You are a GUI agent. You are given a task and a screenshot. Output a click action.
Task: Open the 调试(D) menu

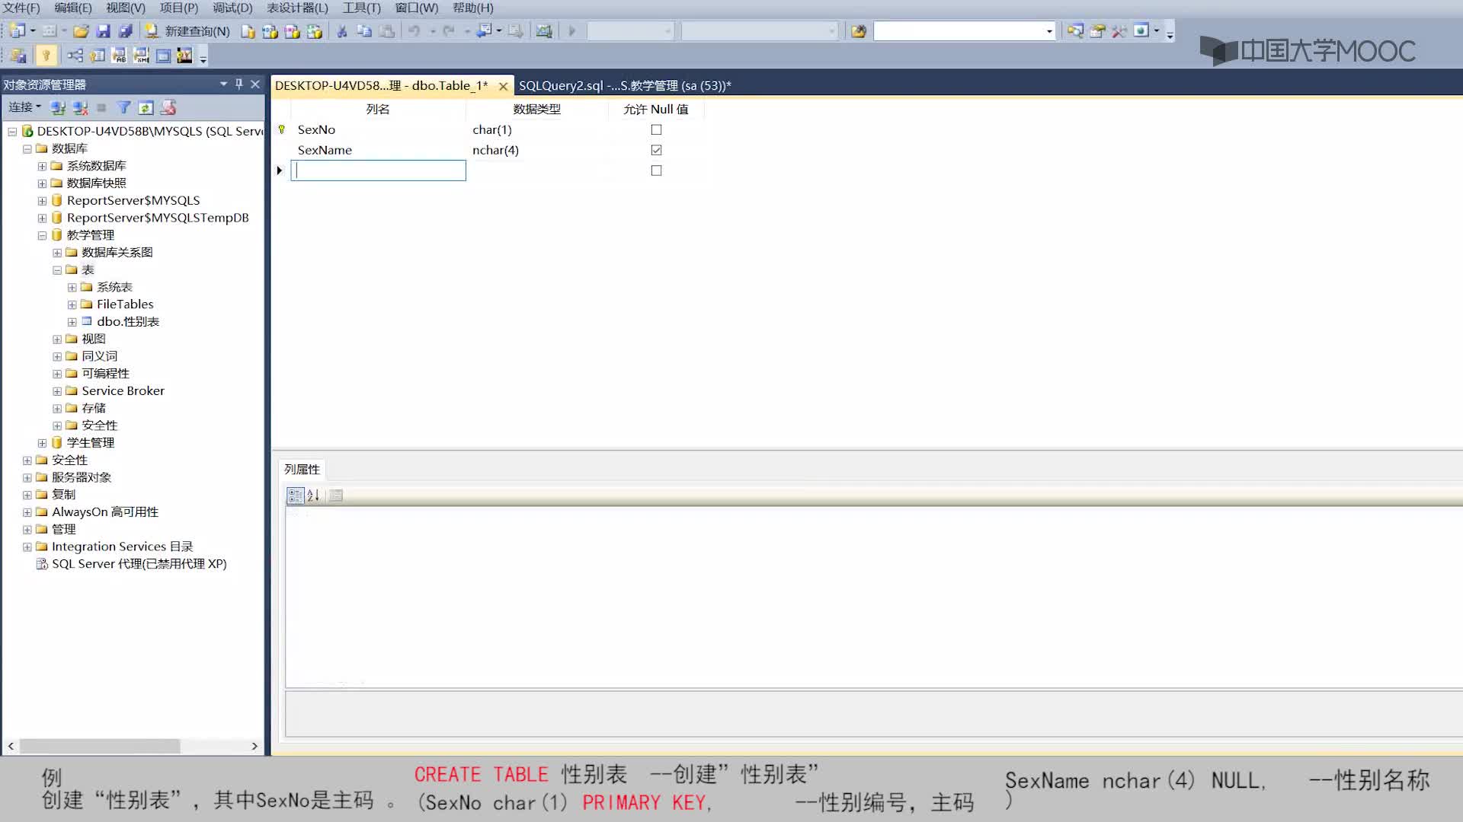pyautogui.click(x=232, y=8)
